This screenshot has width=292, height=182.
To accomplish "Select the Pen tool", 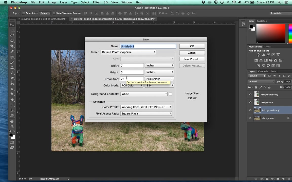I will tap(12, 100).
